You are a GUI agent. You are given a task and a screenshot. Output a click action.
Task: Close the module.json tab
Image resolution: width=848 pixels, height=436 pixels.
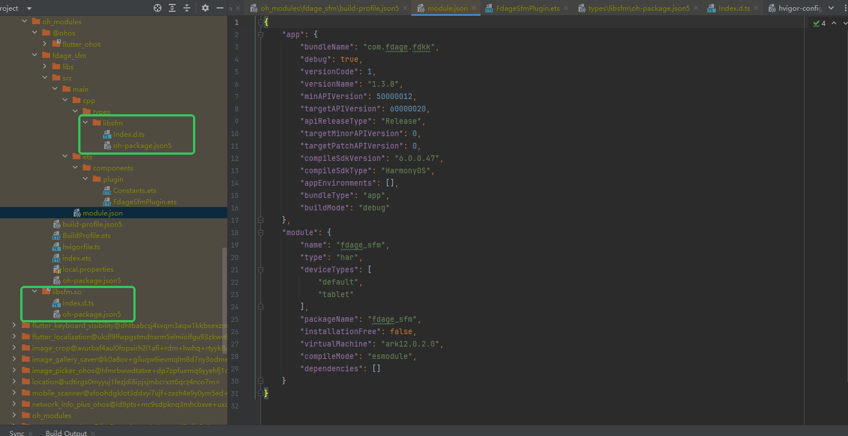pos(474,8)
